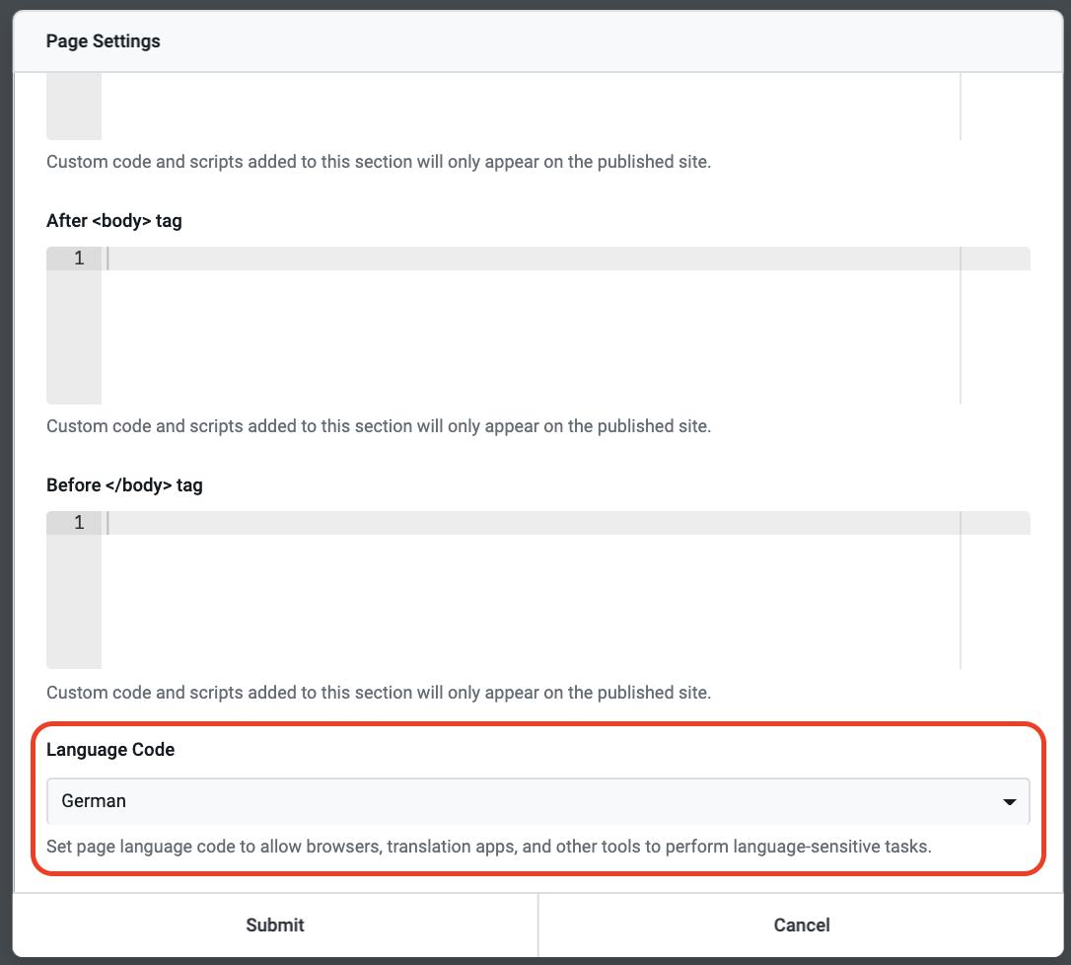
Task: Submit the page settings
Action: tap(275, 925)
